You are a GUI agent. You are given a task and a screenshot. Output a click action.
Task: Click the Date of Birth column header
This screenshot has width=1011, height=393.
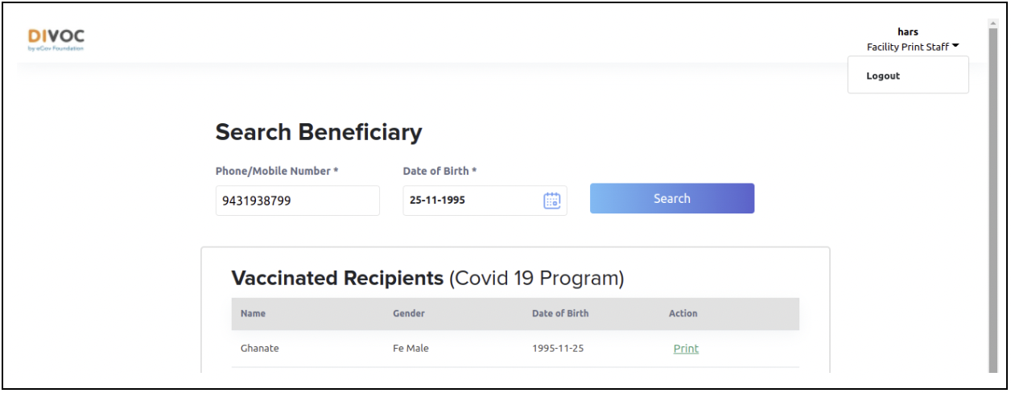[560, 313]
